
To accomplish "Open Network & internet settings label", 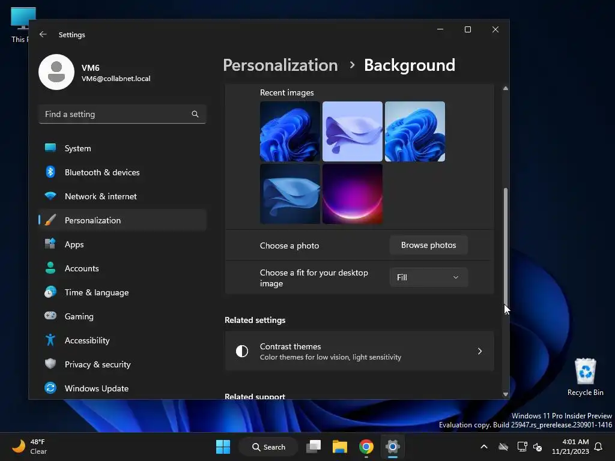I will coord(101,196).
